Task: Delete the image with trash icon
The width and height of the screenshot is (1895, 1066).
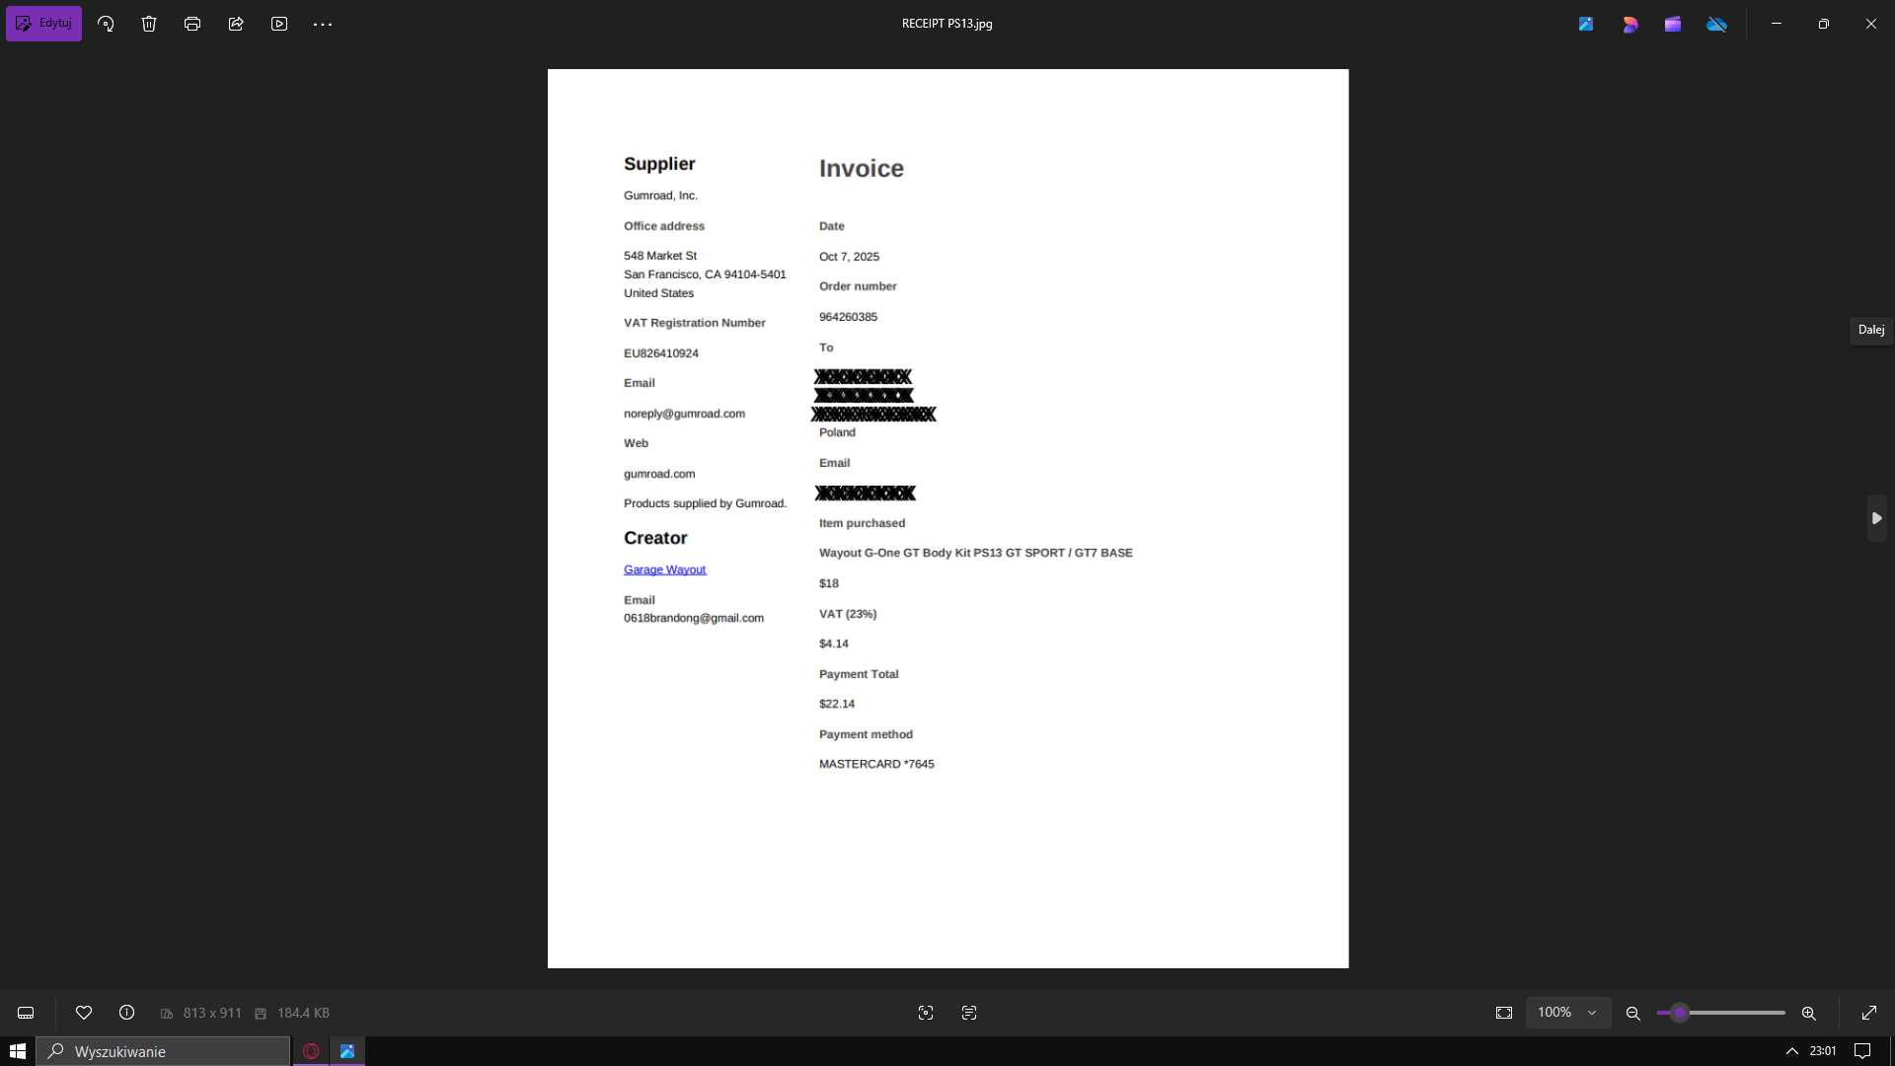Action: coord(149,24)
